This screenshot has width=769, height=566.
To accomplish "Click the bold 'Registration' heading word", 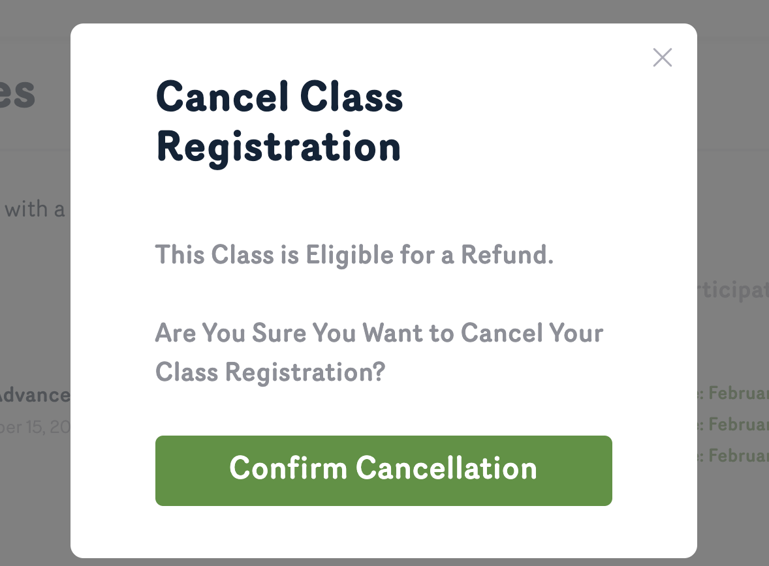I will click(x=278, y=147).
